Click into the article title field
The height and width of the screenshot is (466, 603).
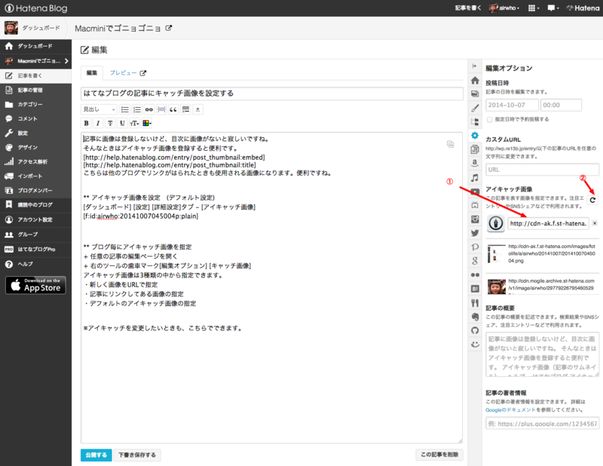pos(272,94)
